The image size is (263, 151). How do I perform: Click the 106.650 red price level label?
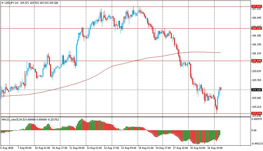[257, 28]
